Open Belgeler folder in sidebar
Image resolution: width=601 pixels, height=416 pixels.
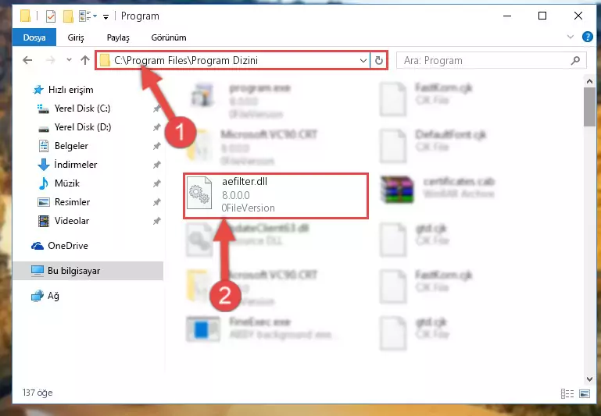click(63, 146)
